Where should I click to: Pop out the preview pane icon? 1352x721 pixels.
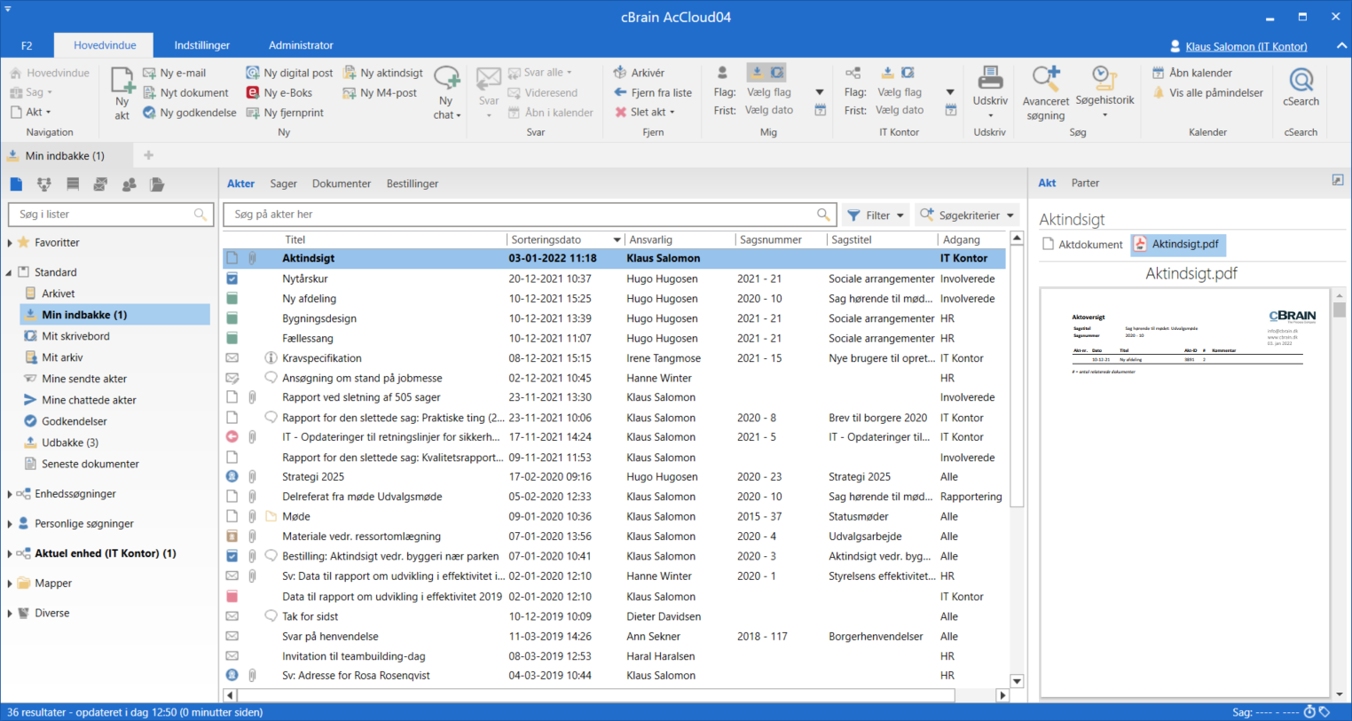[x=1338, y=180]
